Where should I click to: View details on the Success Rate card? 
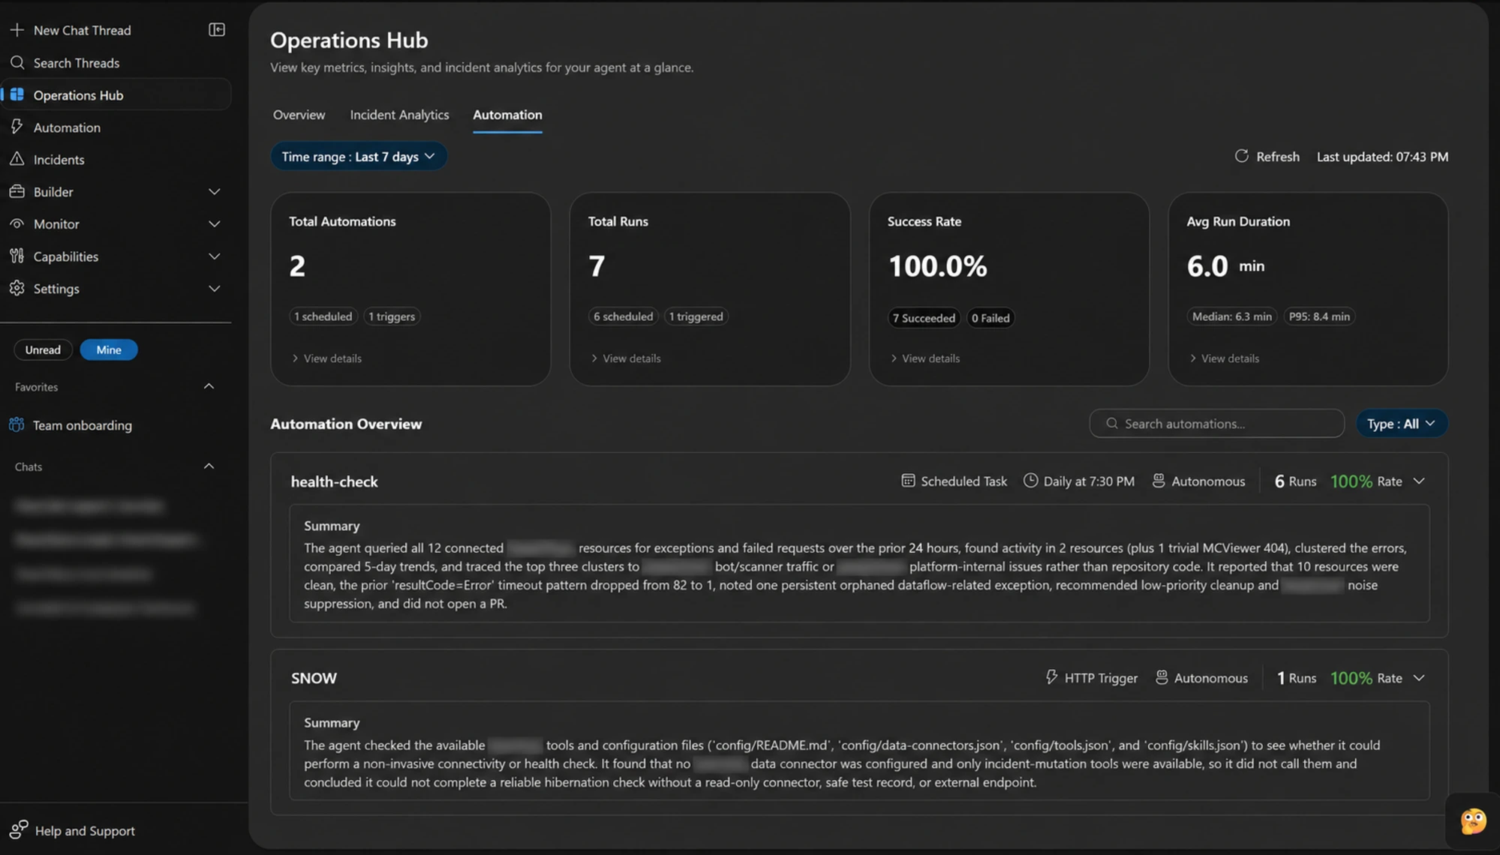[x=924, y=358]
